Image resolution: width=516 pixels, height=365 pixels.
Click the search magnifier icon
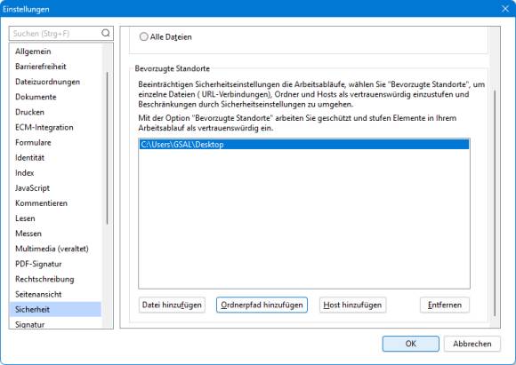click(106, 33)
